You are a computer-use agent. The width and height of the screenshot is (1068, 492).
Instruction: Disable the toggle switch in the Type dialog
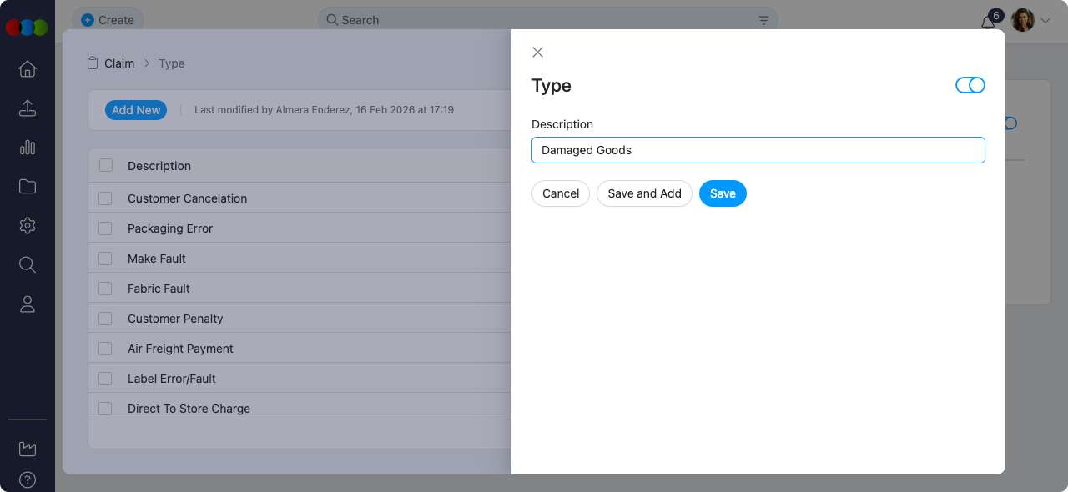970,84
